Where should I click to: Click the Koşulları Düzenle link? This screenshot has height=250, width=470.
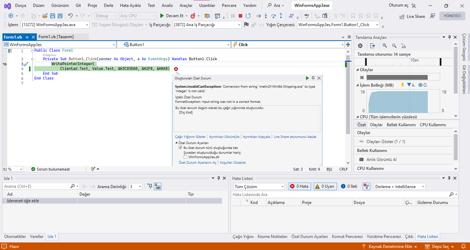233,163
